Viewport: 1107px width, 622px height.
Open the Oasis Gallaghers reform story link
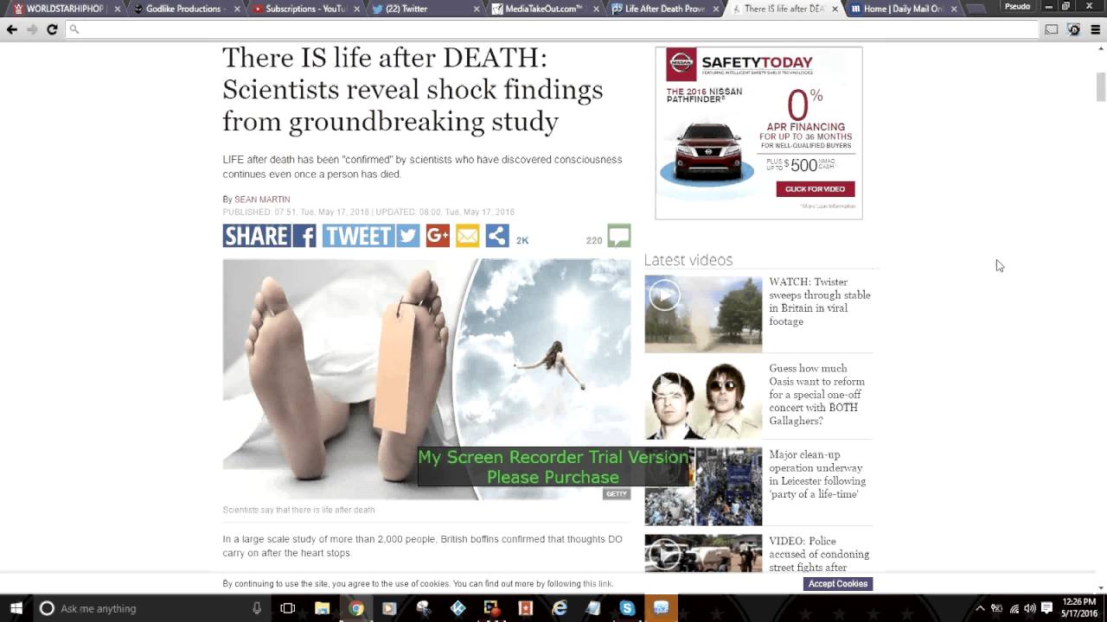click(x=817, y=394)
